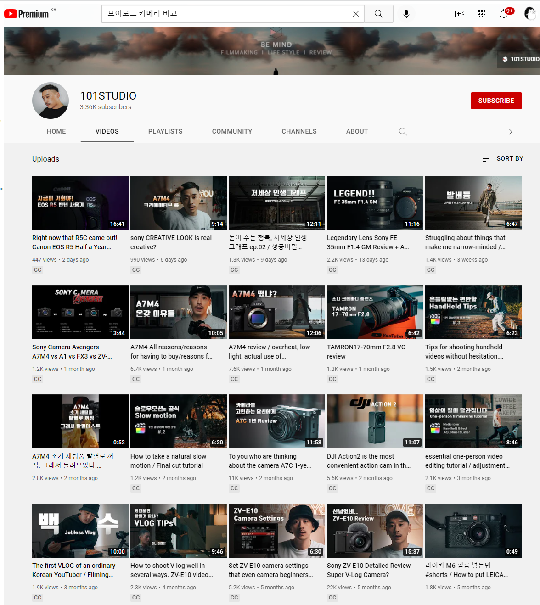This screenshot has height=605, width=540.
Task: Click the 101STUDIO banner link badge
Action: pyautogui.click(x=519, y=59)
